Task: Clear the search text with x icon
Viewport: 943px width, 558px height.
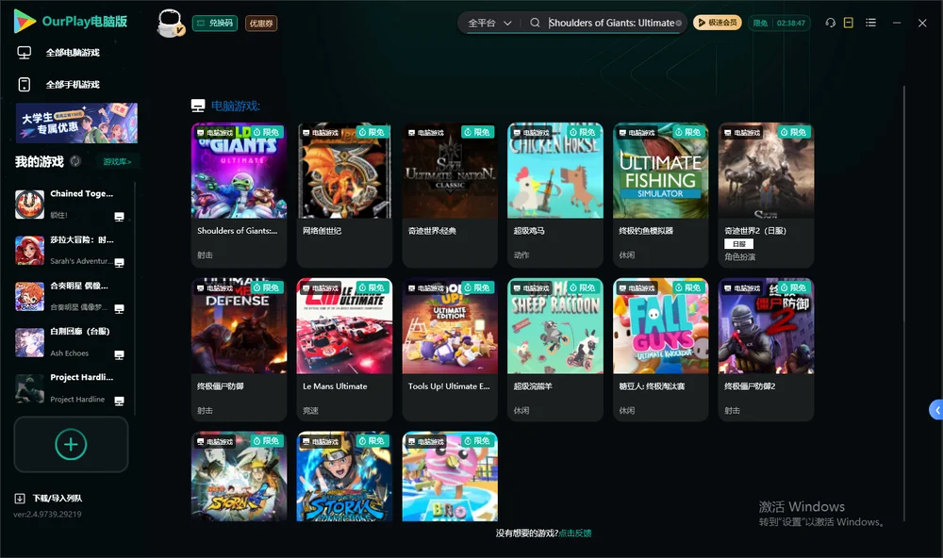Action: 679,24
